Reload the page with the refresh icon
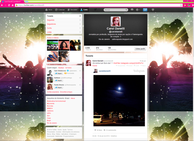The width and height of the screenshot is (194, 141). [x=9, y=5]
